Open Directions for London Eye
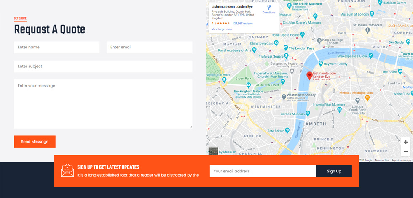 tap(269, 10)
